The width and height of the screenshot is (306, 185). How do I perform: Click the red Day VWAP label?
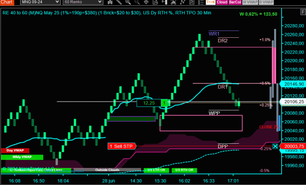click(x=15, y=150)
